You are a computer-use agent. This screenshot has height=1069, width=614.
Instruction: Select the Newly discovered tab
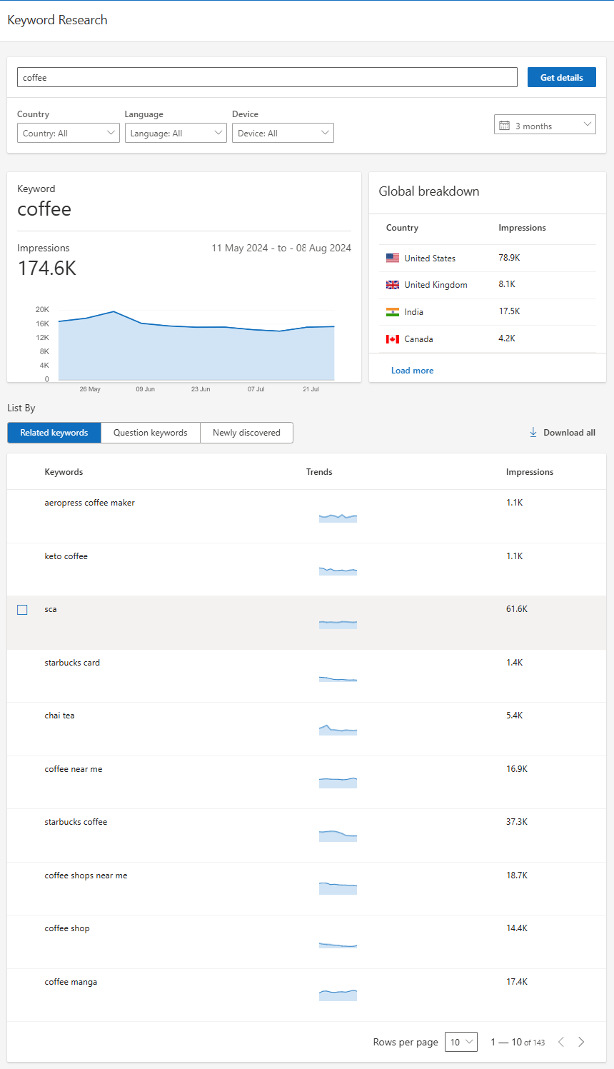pos(246,433)
